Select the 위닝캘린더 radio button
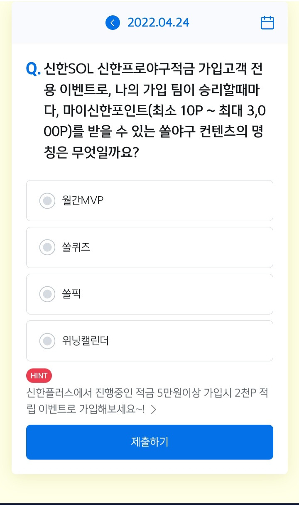The width and height of the screenshot is (299, 505). pos(47,341)
